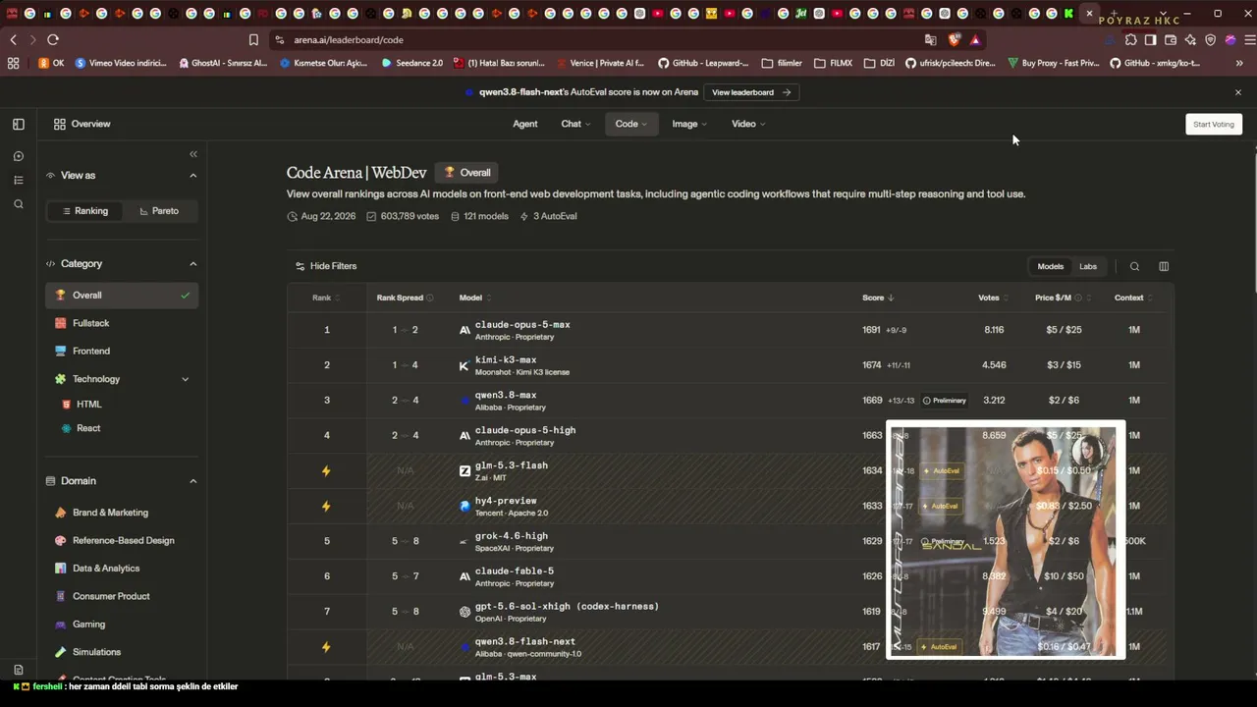Select the Reference-Based Design domain
The height and width of the screenshot is (707, 1257).
coord(123,540)
